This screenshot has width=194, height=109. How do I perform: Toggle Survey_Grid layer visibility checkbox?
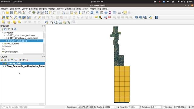pyautogui.click(x=3, y=63)
